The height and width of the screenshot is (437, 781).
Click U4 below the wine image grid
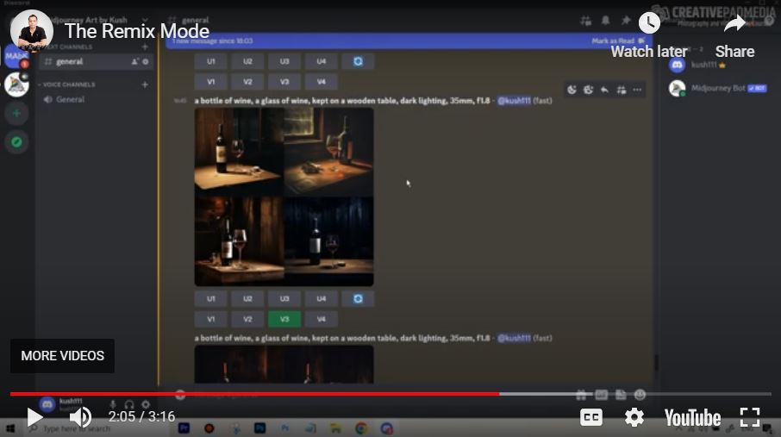coord(322,298)
